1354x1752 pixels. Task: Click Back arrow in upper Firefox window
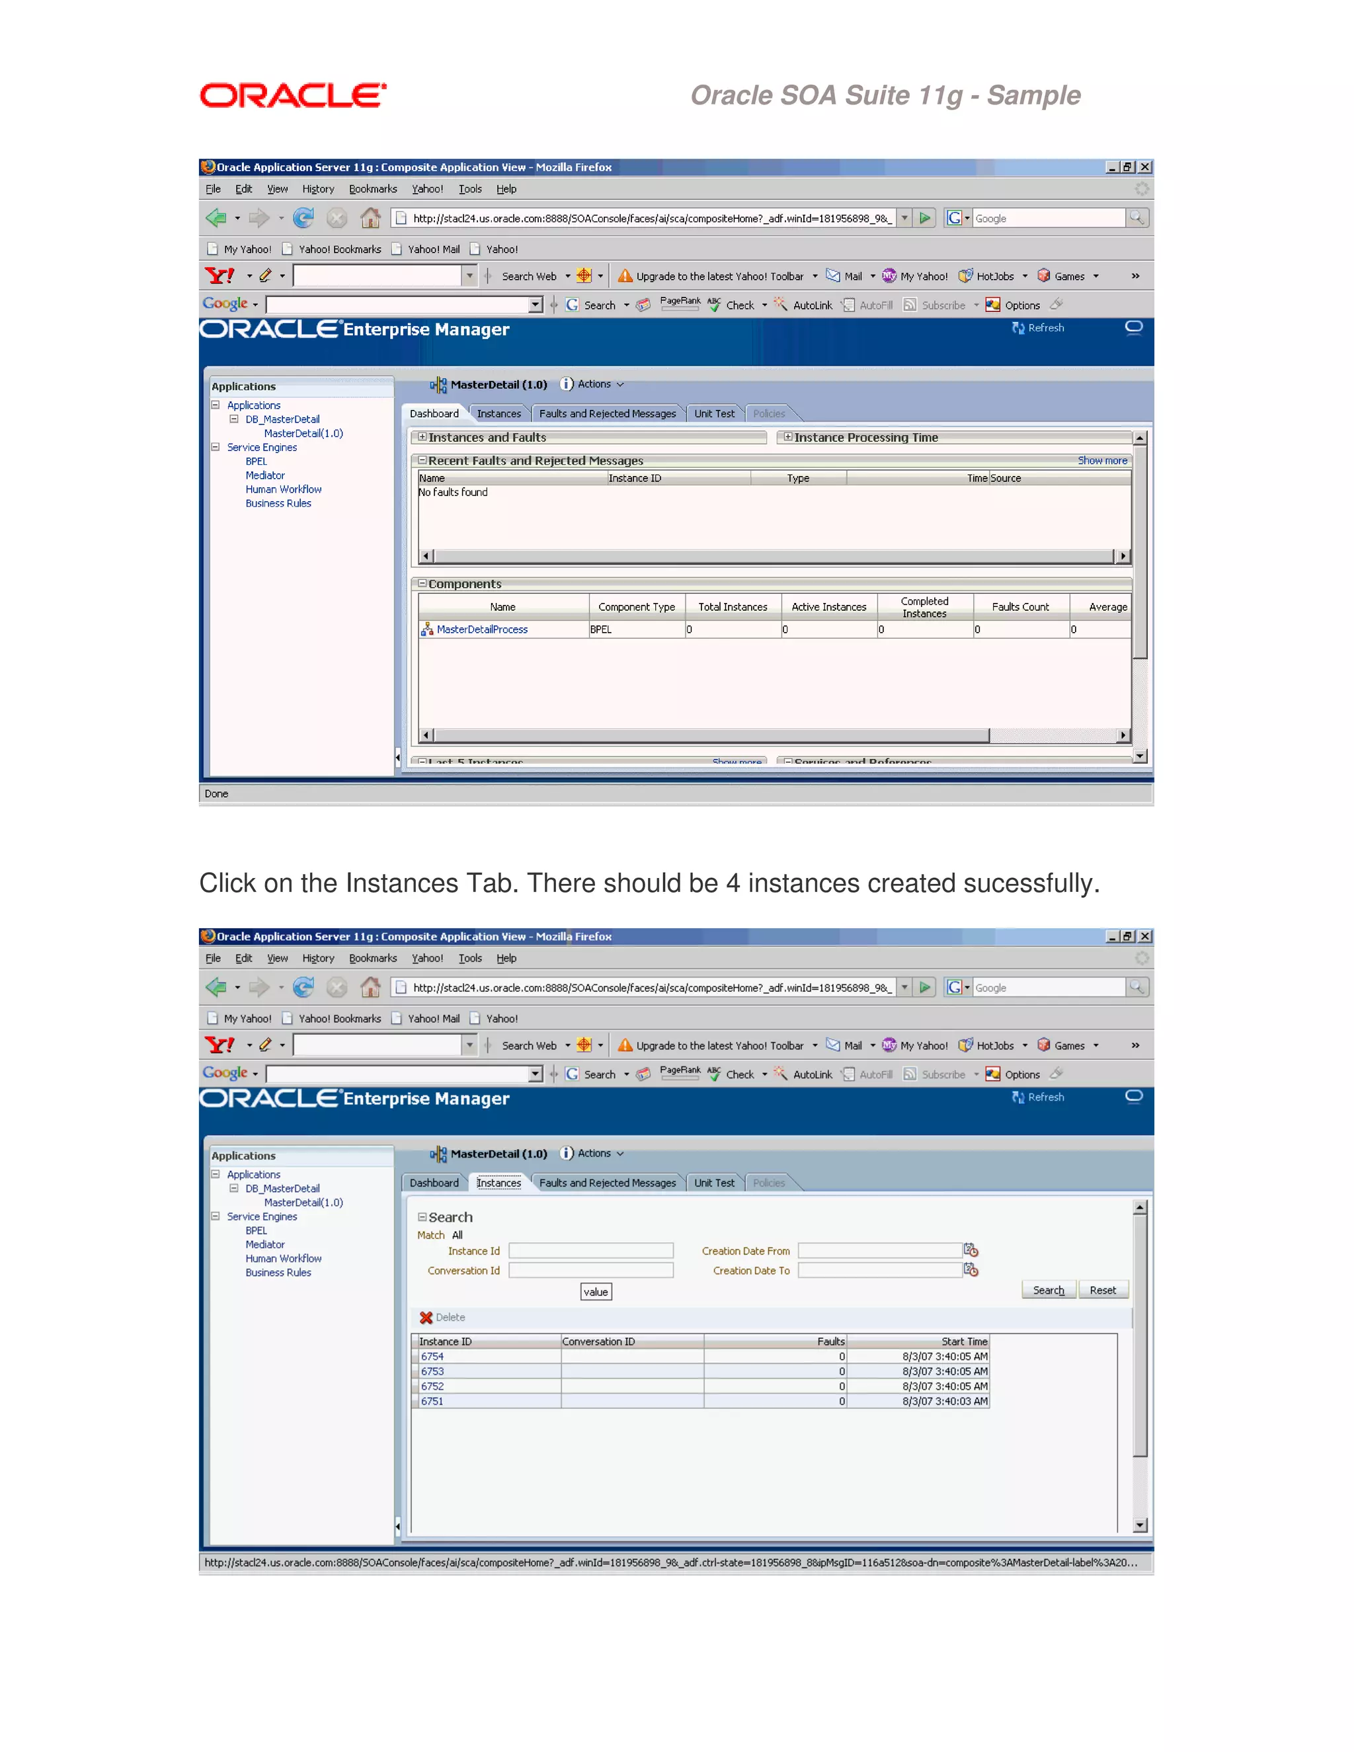pyautogui.click(x=216, y=218)
